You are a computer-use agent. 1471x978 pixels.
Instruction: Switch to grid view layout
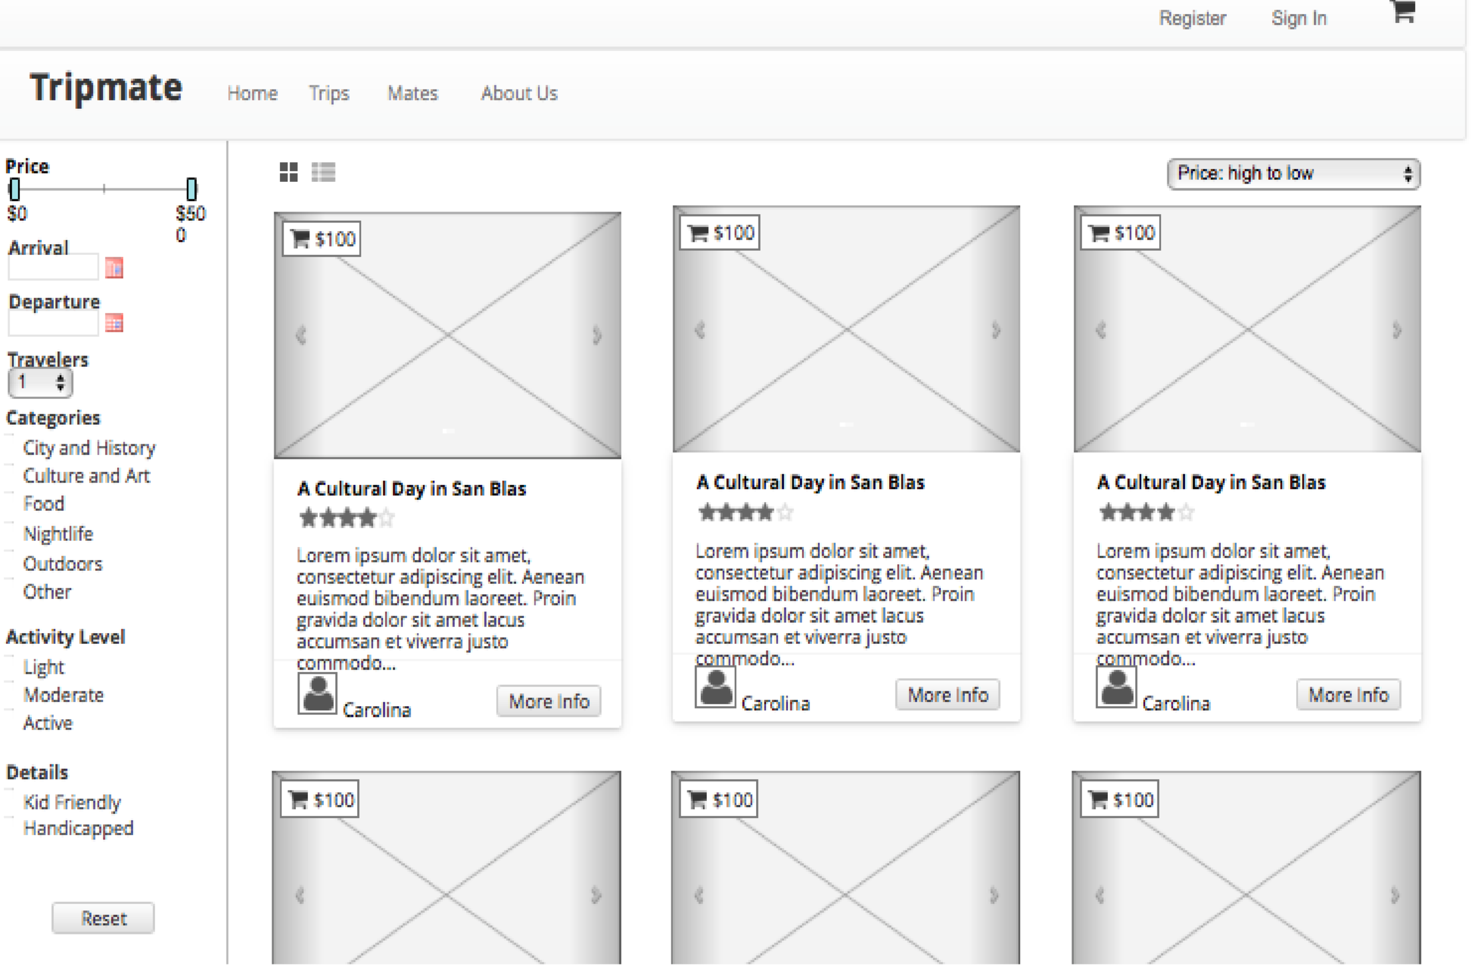pos(289,172)
